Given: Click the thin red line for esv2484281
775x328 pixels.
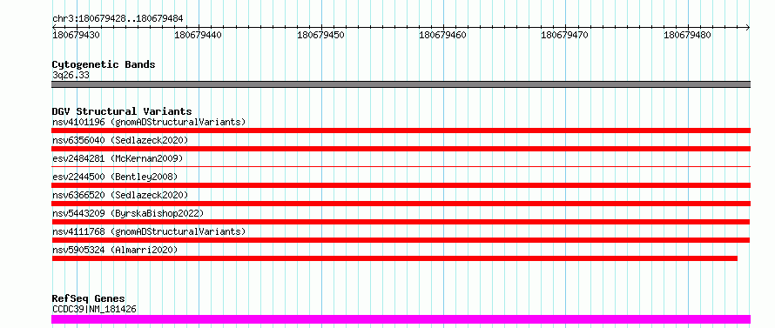Looking at the screenshot, I should tap(401, 167).
